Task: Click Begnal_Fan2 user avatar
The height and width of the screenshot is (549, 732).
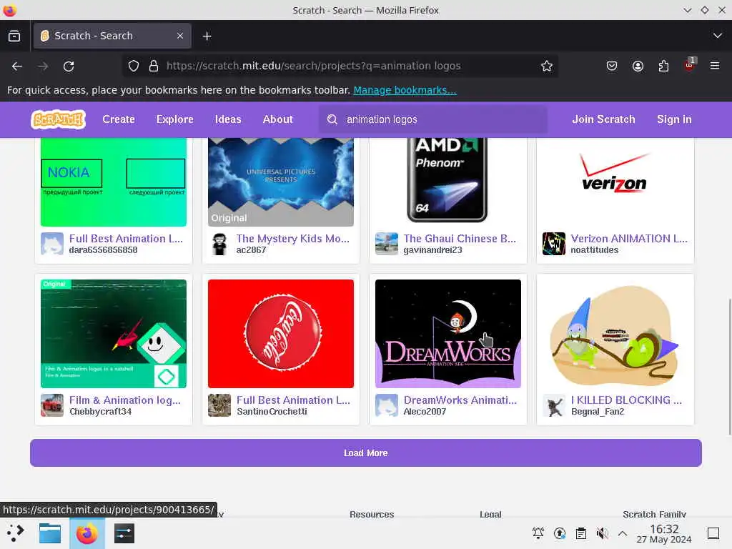Action: [x=554, y=405]
